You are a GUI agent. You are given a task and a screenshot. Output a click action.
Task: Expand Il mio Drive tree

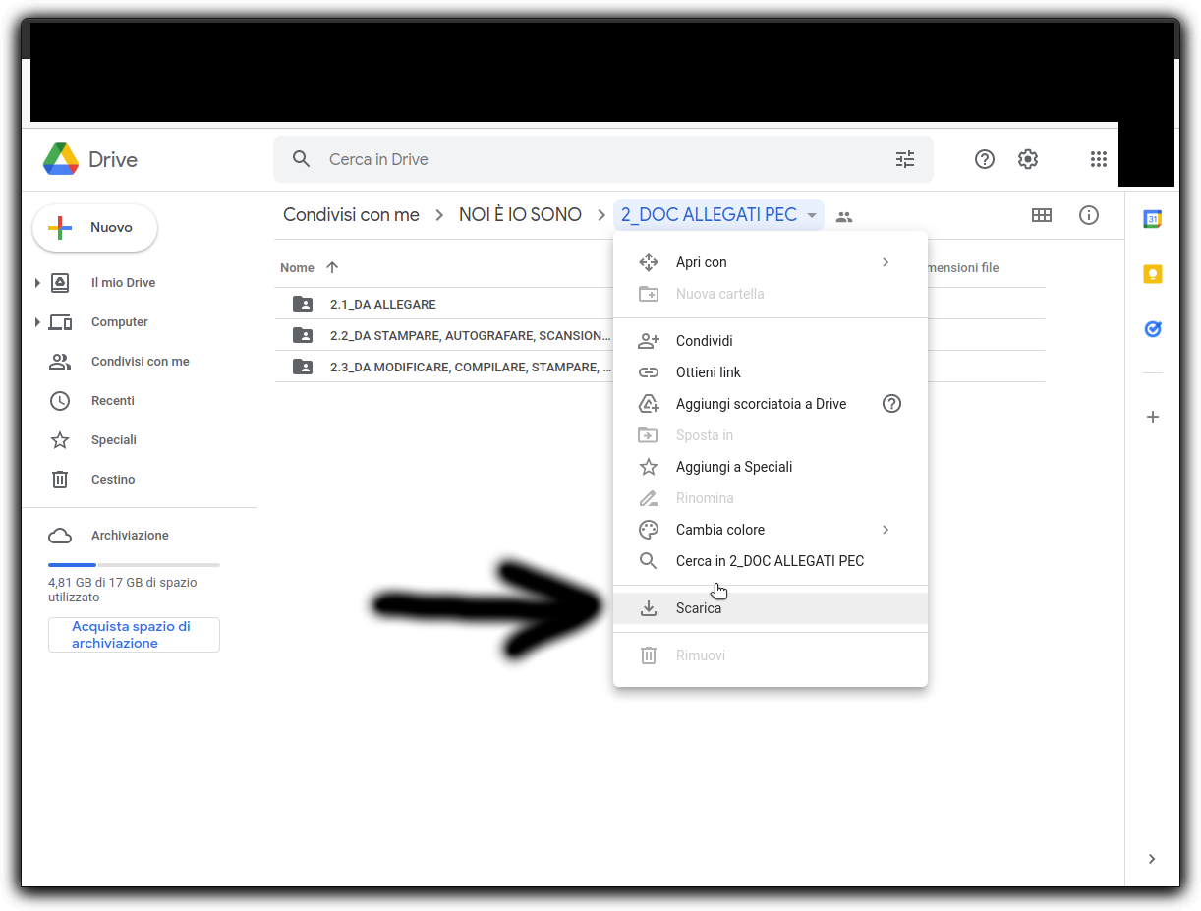(x=37, y=283)
